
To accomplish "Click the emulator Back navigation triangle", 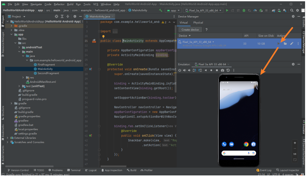I will pyautogui.click(x=205, y=70).
